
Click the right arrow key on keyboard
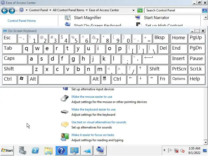coord(153,80)
